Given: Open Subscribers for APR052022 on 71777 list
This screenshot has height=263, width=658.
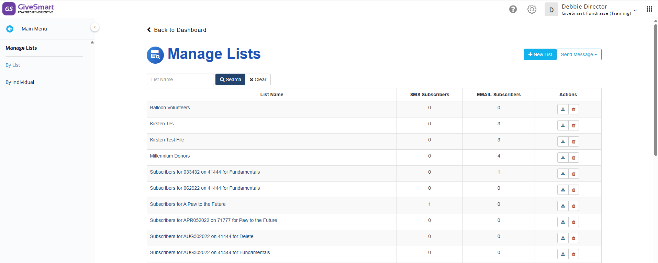Looking at the screenshot, I should click(x=213, y=220).
